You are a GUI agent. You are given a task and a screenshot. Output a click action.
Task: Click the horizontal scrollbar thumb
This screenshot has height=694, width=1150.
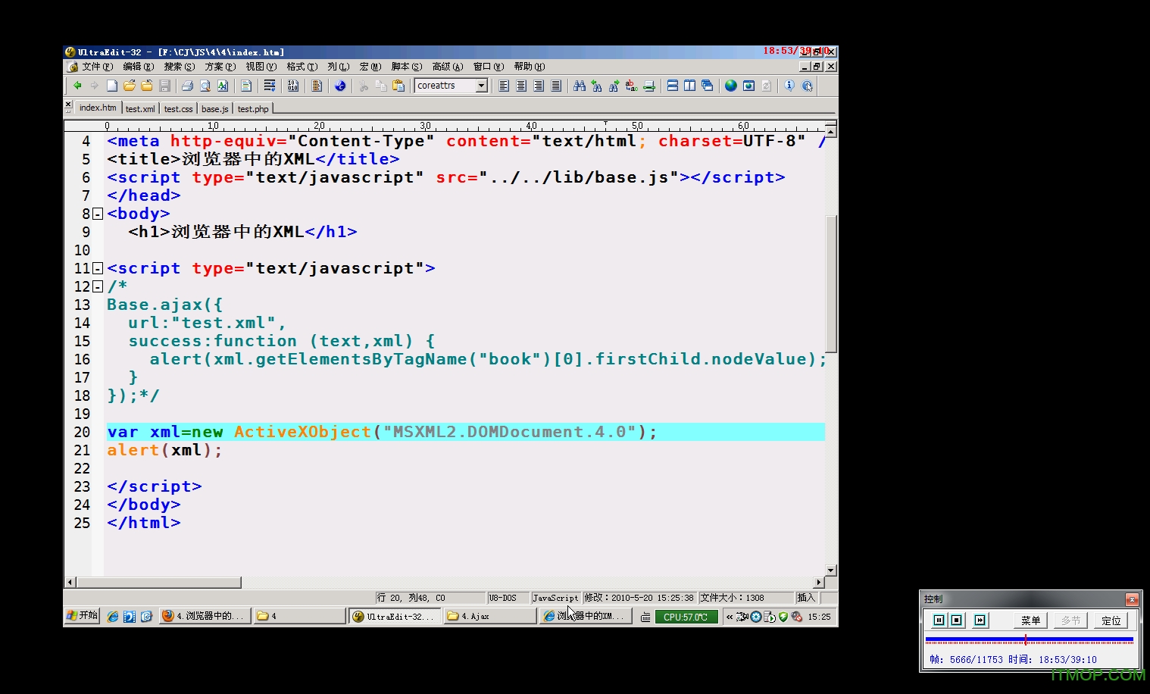(x=159, y=583)
